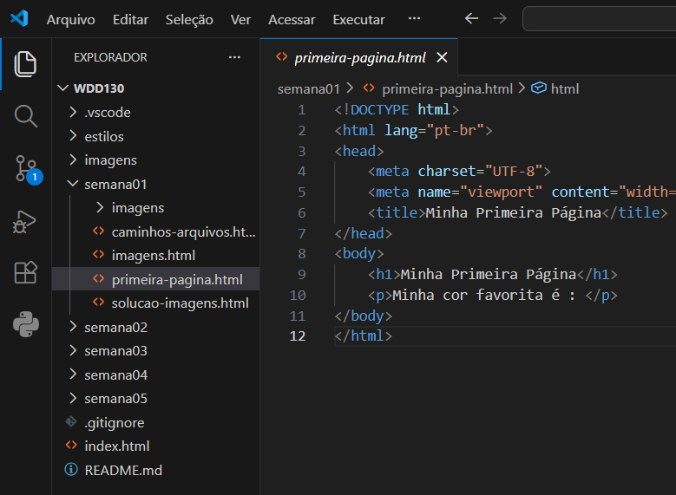Viewport: 676px width, 495px height.
Task: Click line number 1 in gutter
Action: (x=302, y=110)
